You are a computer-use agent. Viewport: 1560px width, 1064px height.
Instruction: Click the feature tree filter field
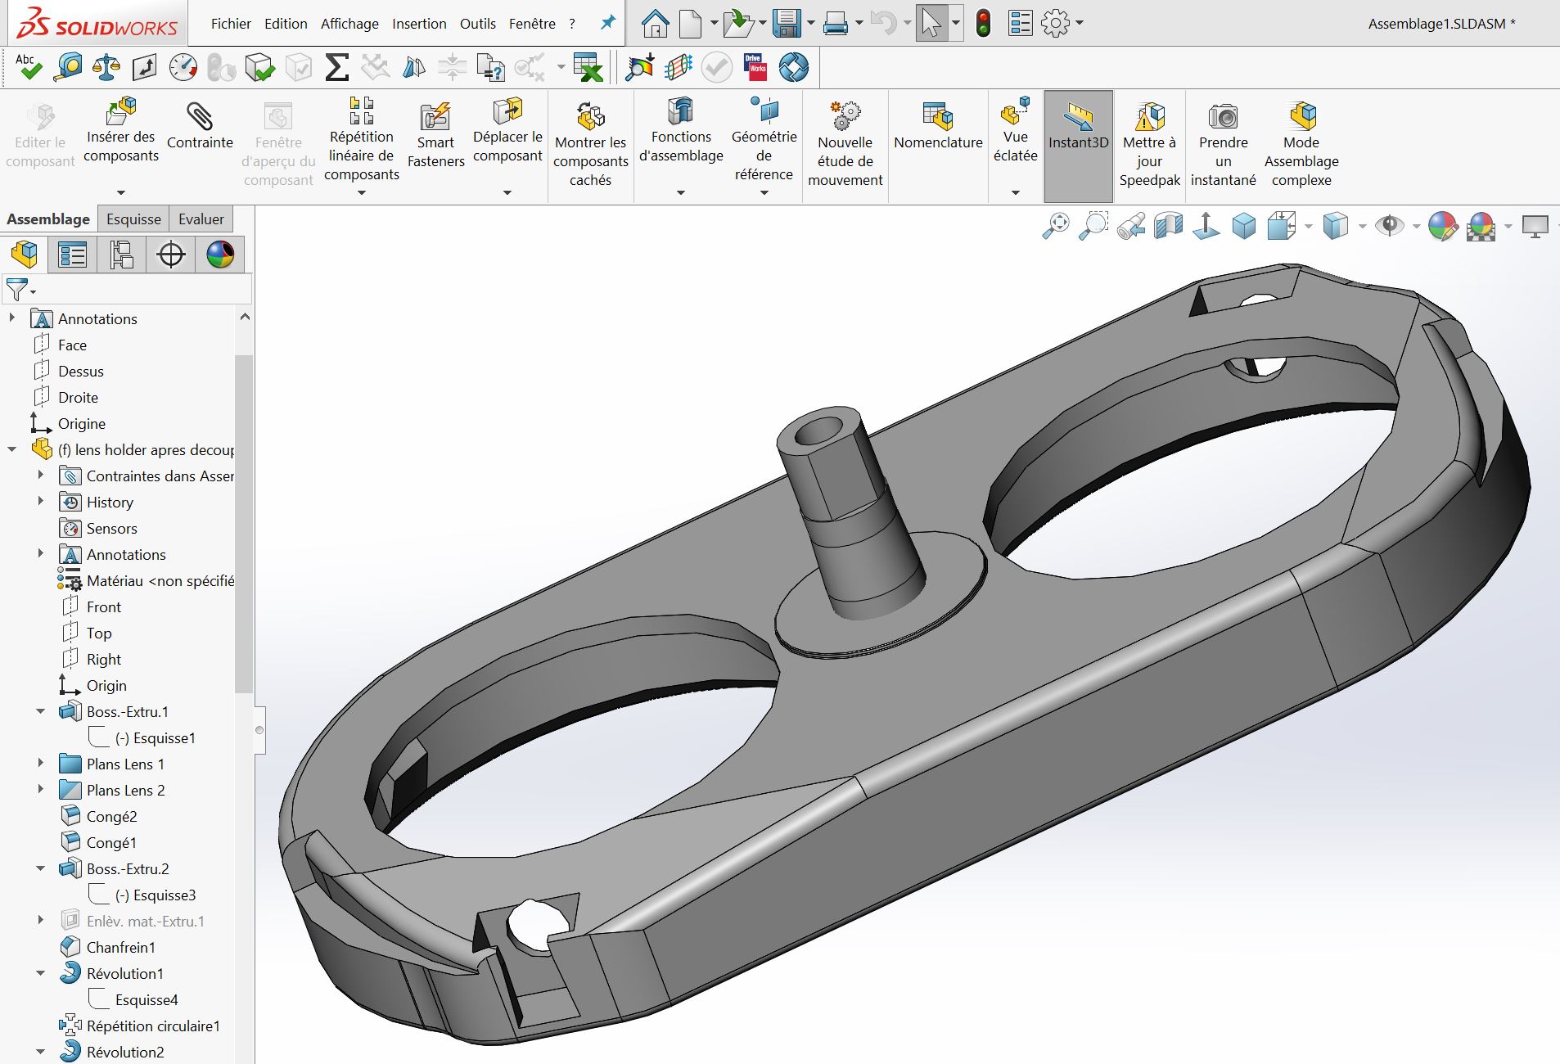[127, 289]
